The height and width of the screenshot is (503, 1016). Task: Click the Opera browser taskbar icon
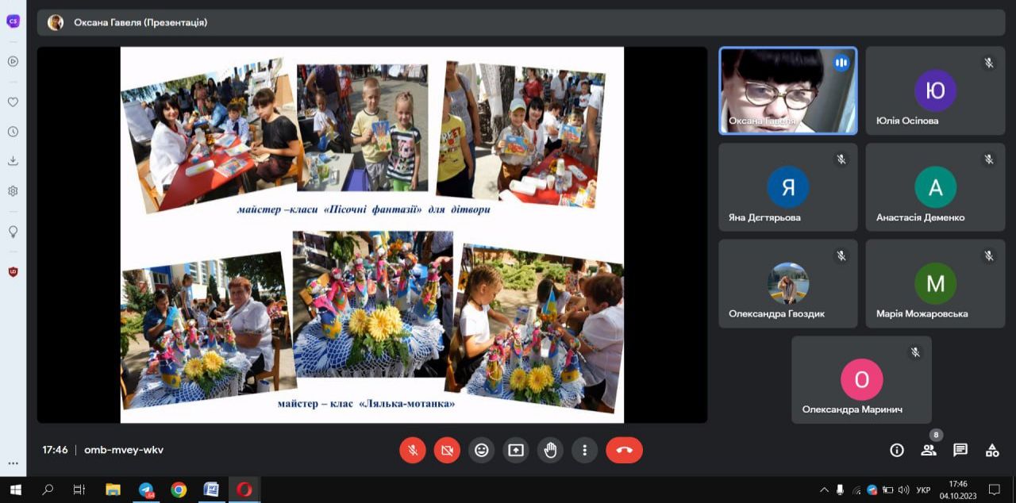click(x=244, y=490)
